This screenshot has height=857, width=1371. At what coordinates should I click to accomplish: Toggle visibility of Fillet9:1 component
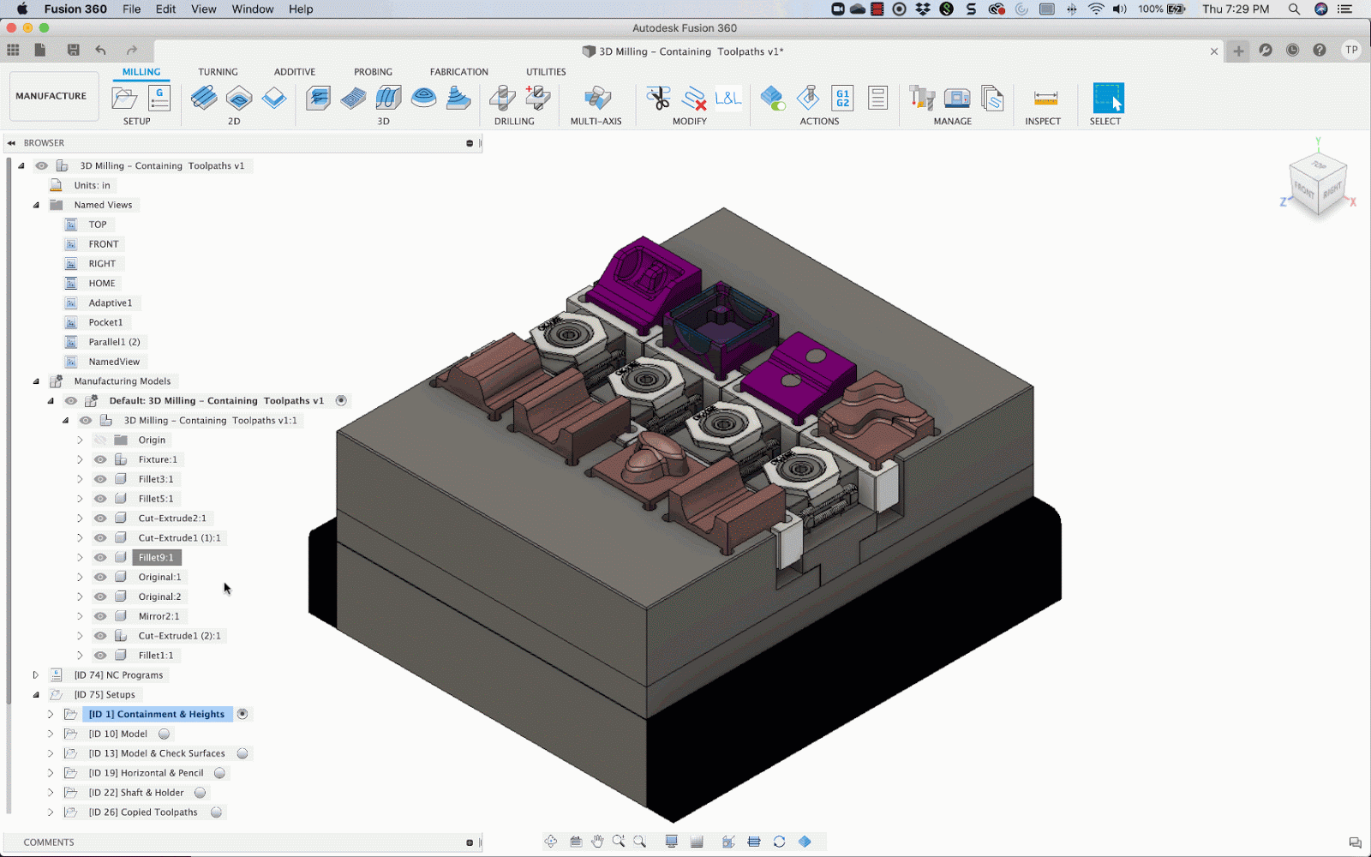(x=100, y=557)
